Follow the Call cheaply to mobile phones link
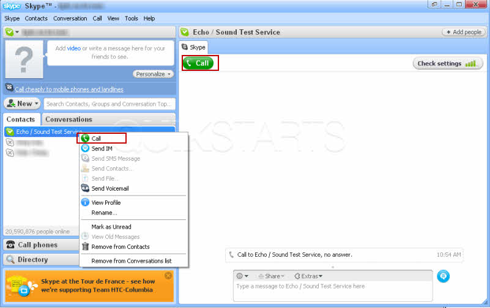This screenshot has width=490, height=308. pyautogui.click(x=69, y=89)
